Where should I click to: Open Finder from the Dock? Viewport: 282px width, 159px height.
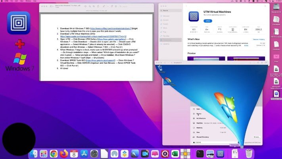click(33, 154)
